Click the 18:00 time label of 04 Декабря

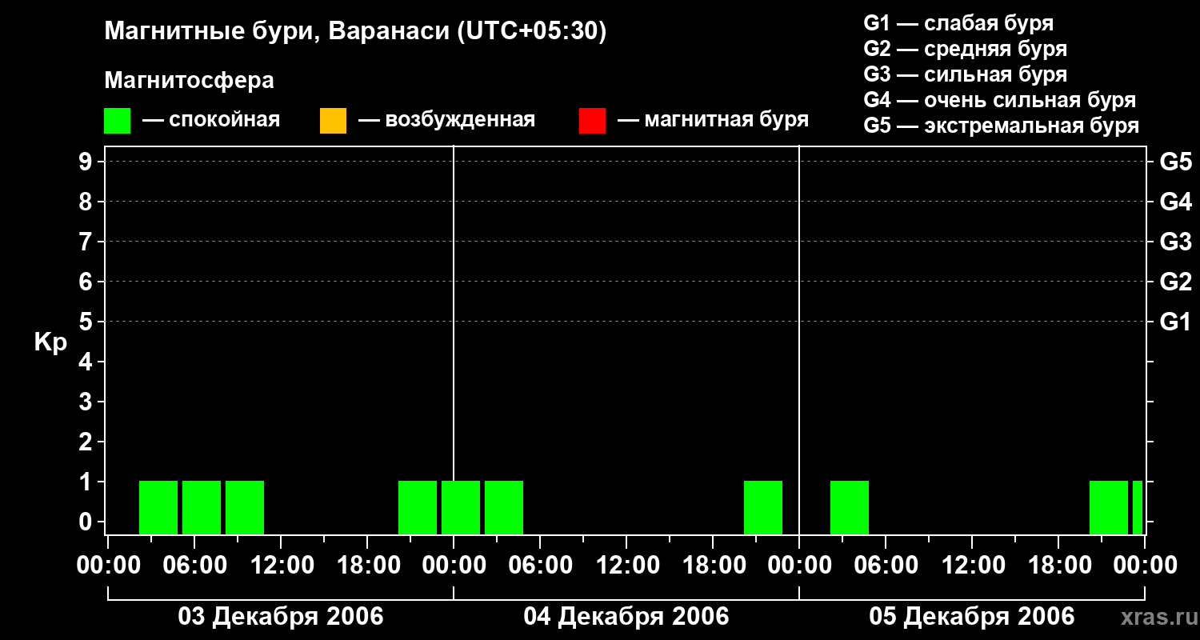coord(713,565)
